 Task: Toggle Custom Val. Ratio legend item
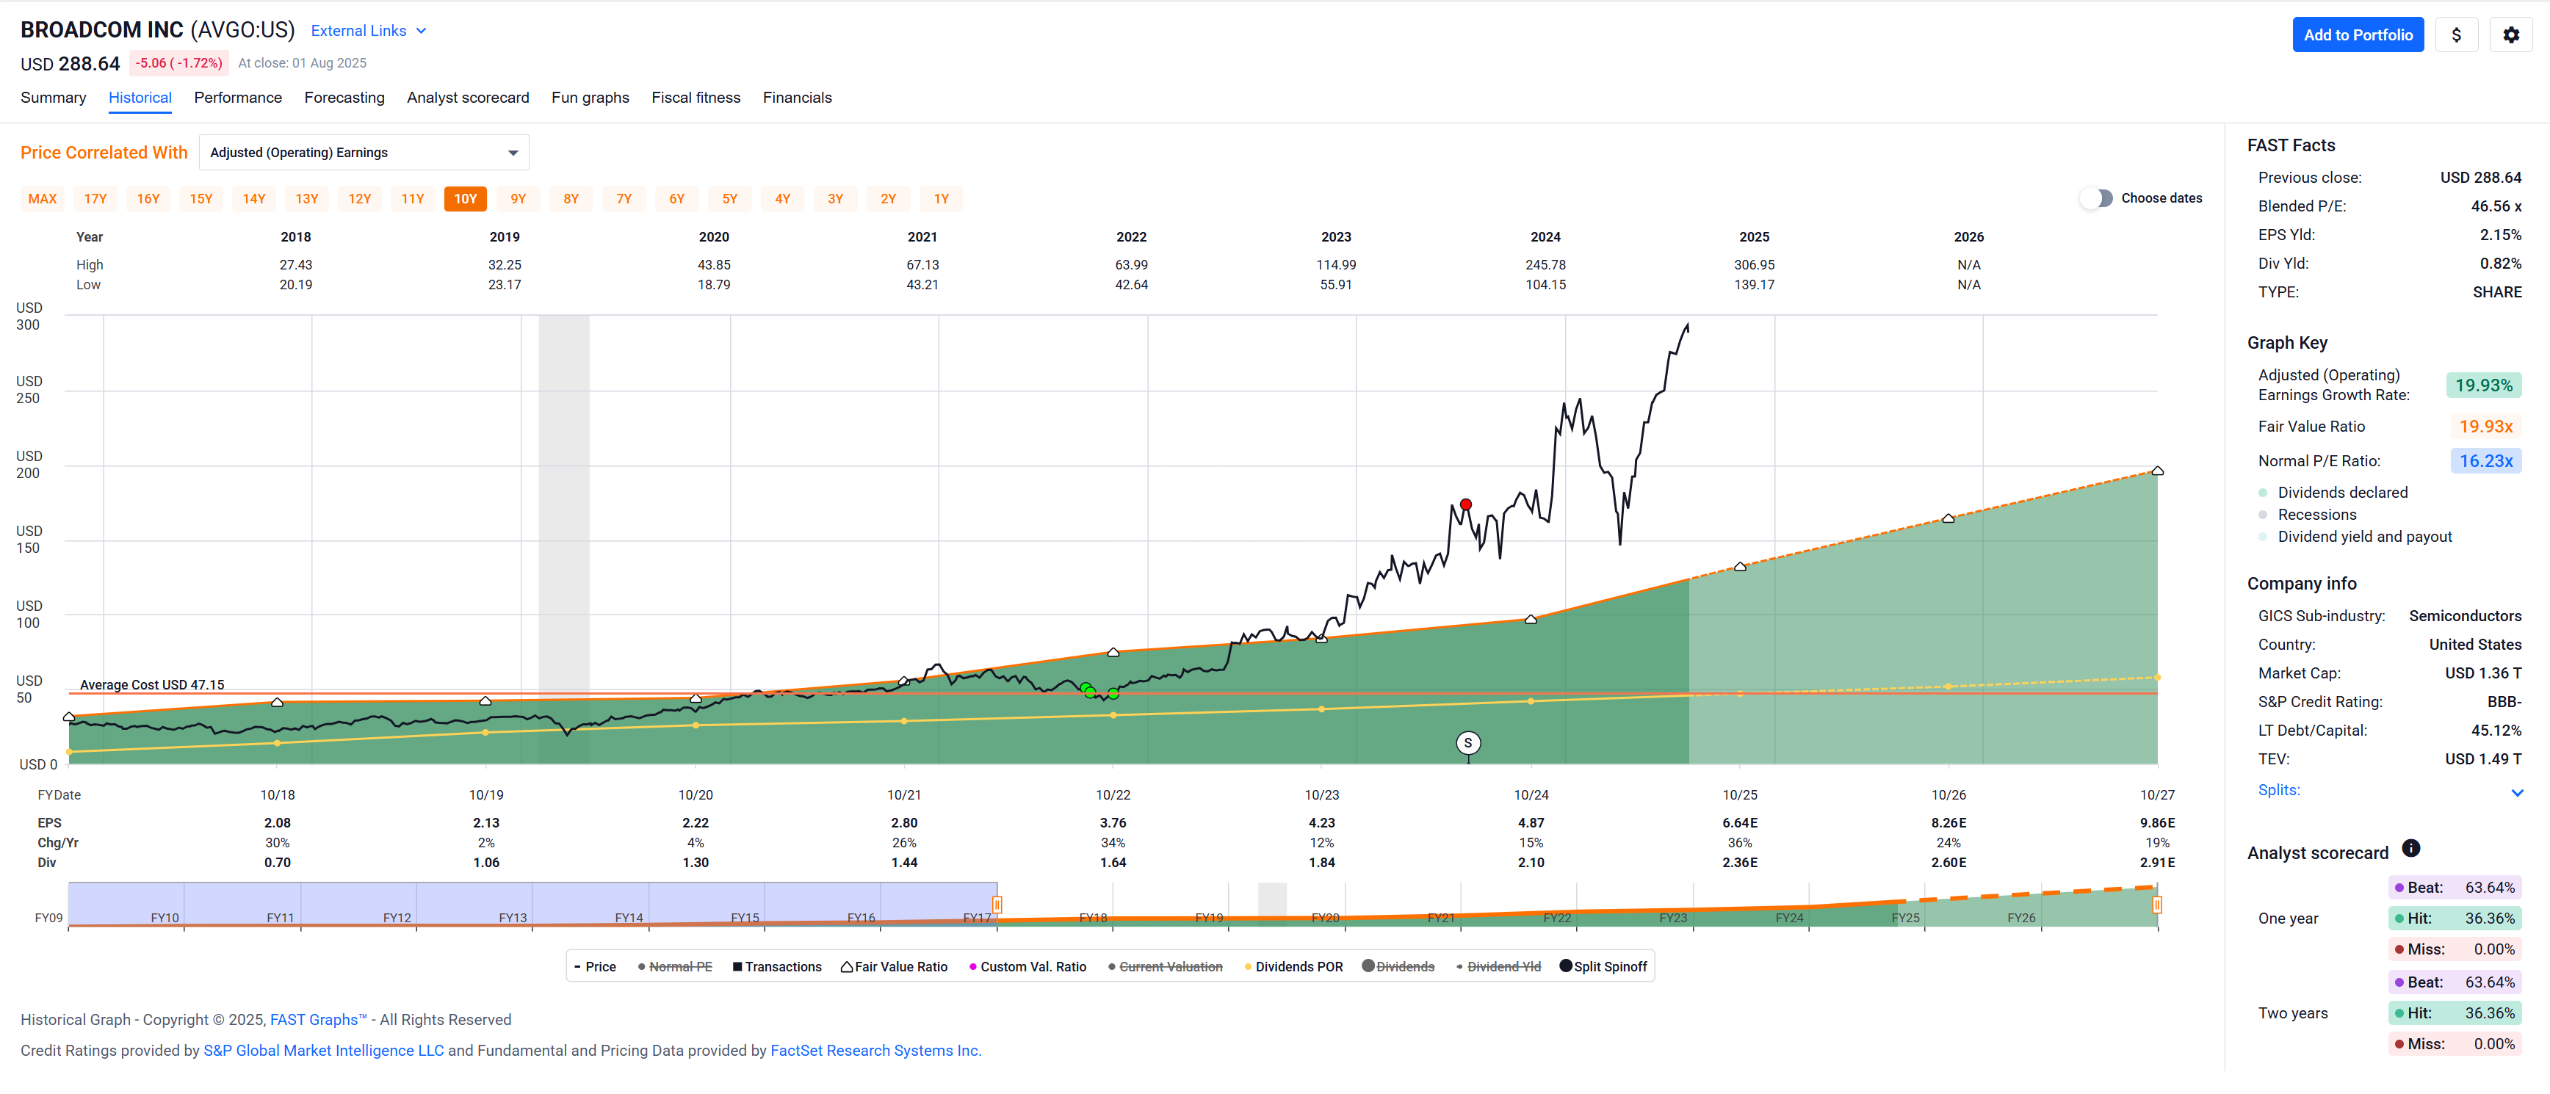[1027, 966]
